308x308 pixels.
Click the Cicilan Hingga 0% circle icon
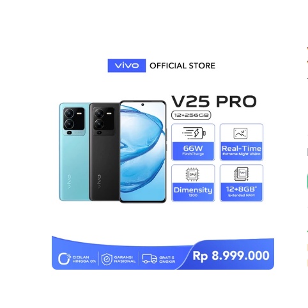pos(65,259)
